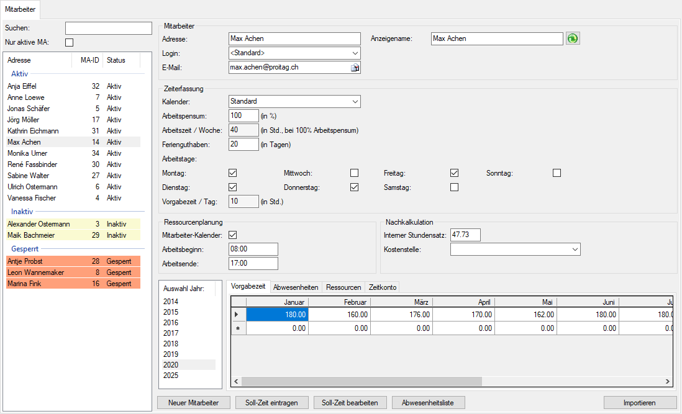The image size is (682, 414).
Task: Click the left arrow of horizontal scrollbar
Action: pos(236,382)
